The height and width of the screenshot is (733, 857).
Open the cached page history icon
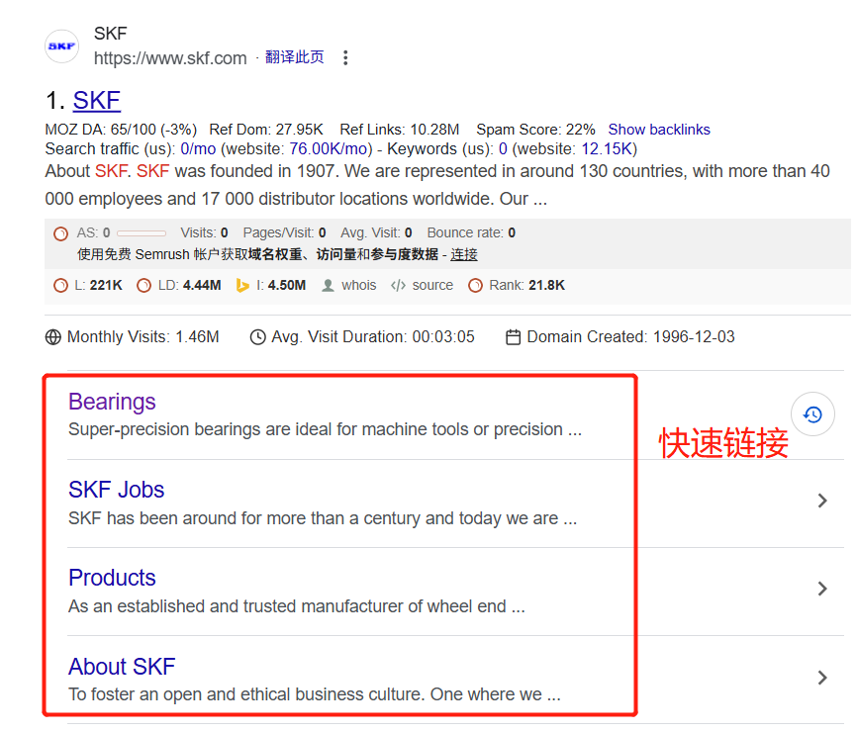[x=812, y=413]
